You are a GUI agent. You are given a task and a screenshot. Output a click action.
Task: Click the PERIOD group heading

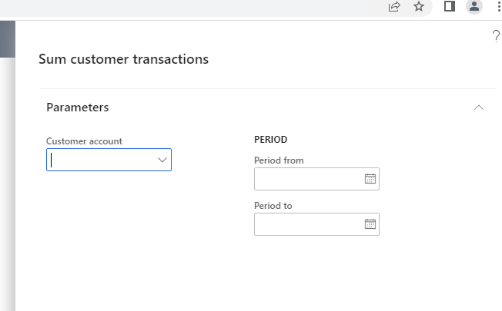point(270,140)
